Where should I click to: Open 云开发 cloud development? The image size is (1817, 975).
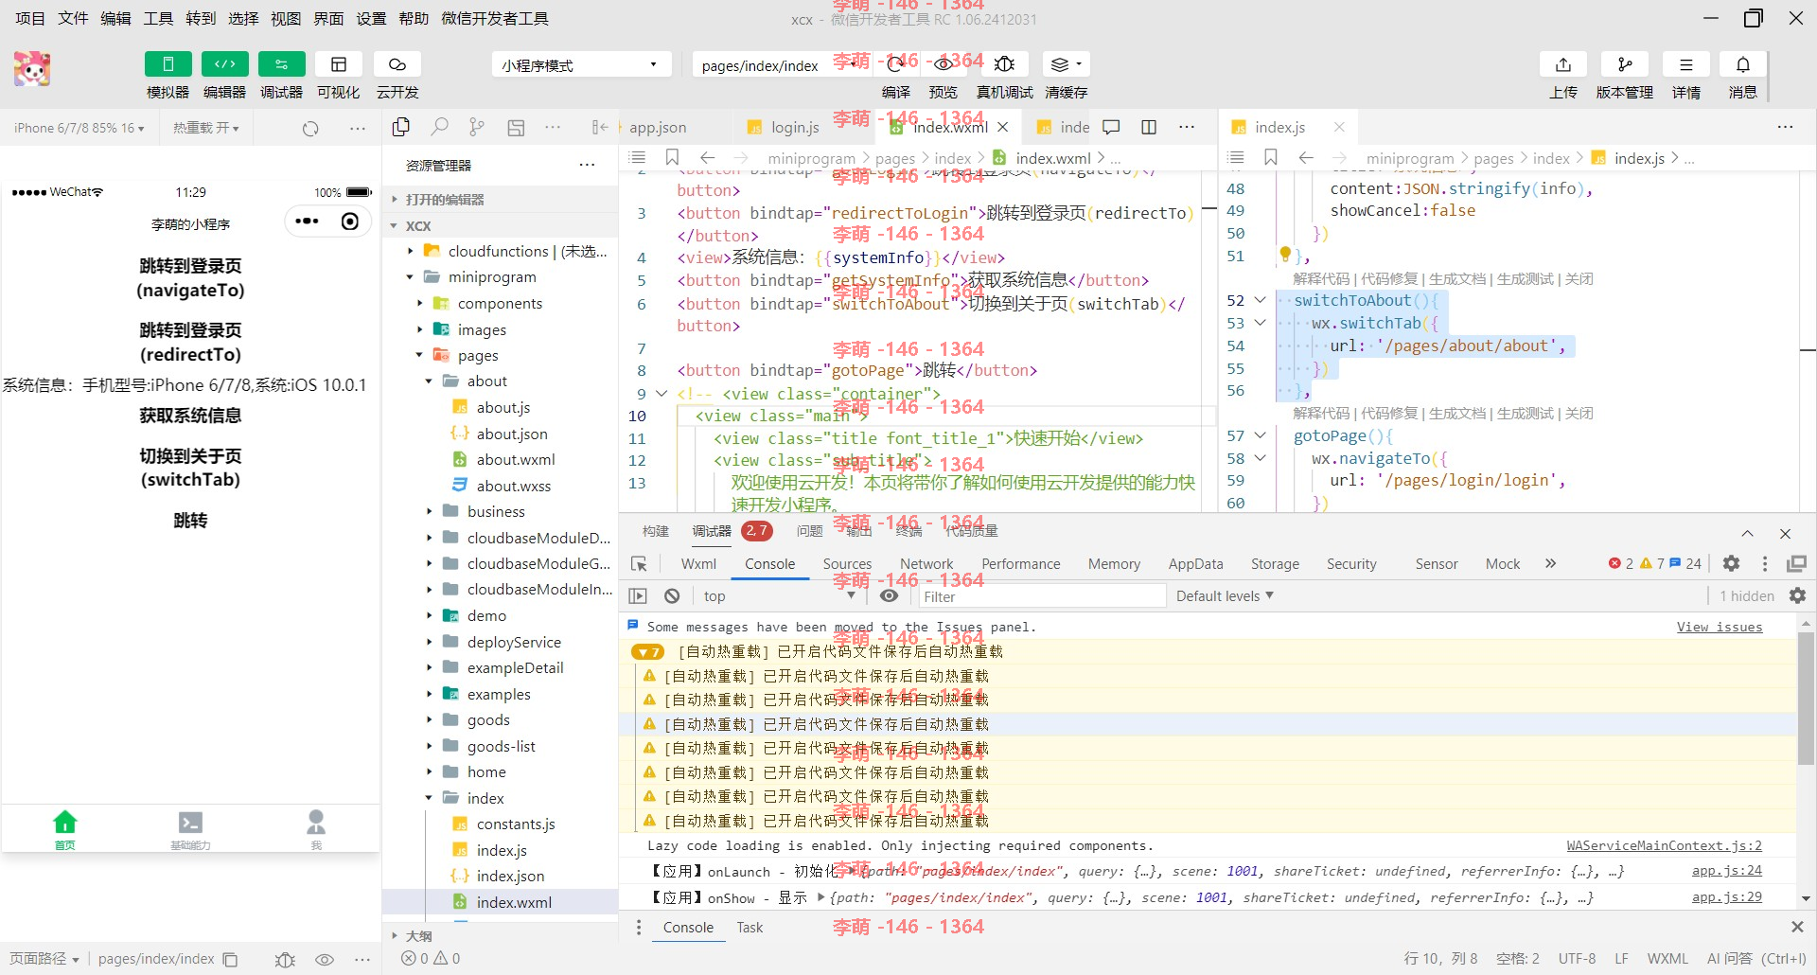(397, 64)
